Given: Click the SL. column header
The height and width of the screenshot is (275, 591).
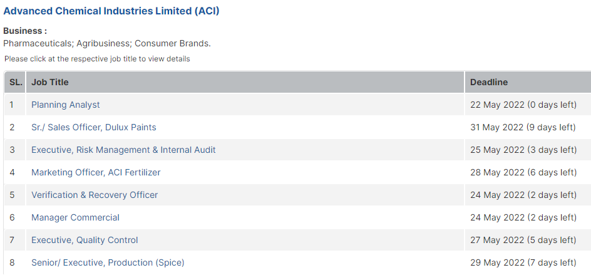Looking at the screenshot, I should click(x=15, y=82).
